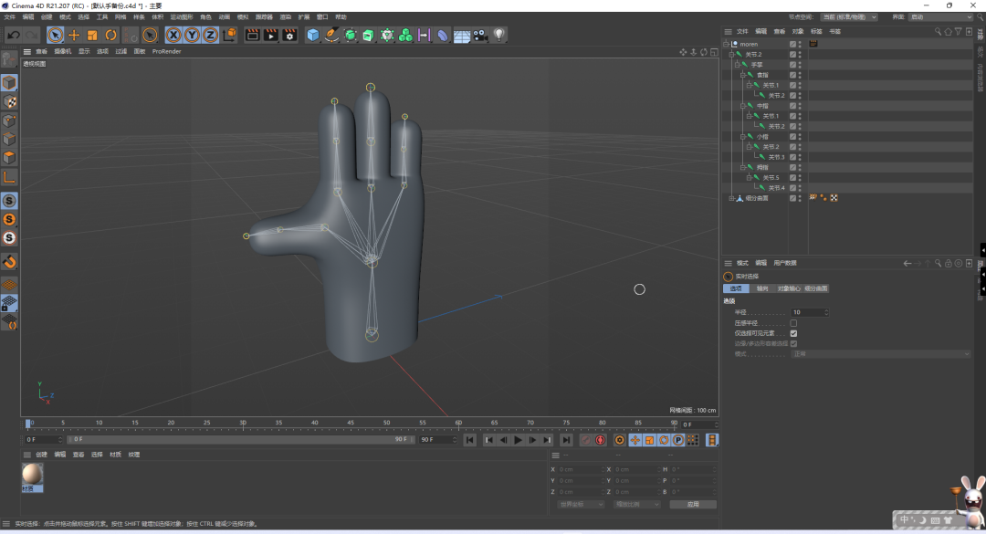Click the 应用 button

(x=692, y=504)
